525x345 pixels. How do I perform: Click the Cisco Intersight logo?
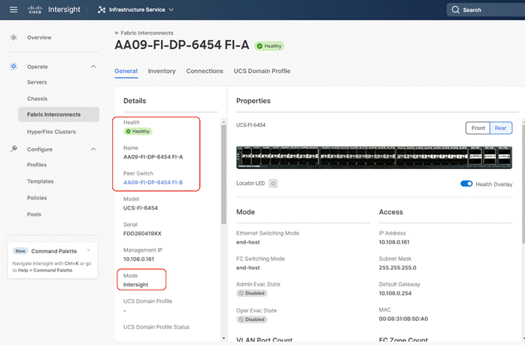pos(54,10)
